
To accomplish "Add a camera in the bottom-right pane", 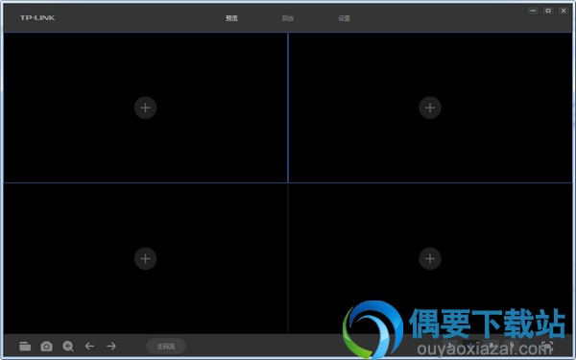I will point(430,258).
